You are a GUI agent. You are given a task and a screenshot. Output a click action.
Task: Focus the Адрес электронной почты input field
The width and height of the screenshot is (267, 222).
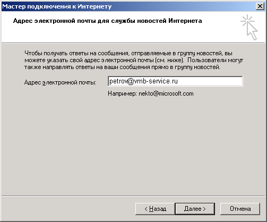[175, 81]
